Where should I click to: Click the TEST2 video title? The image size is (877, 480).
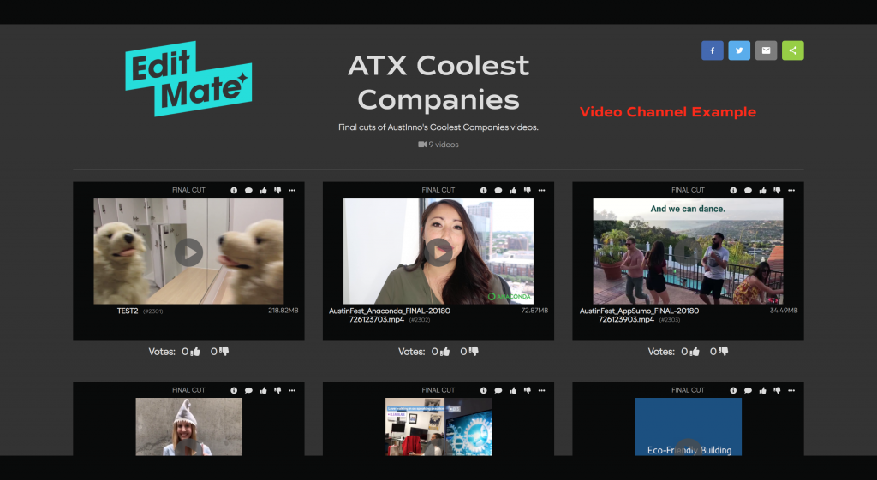click(128, 311)
